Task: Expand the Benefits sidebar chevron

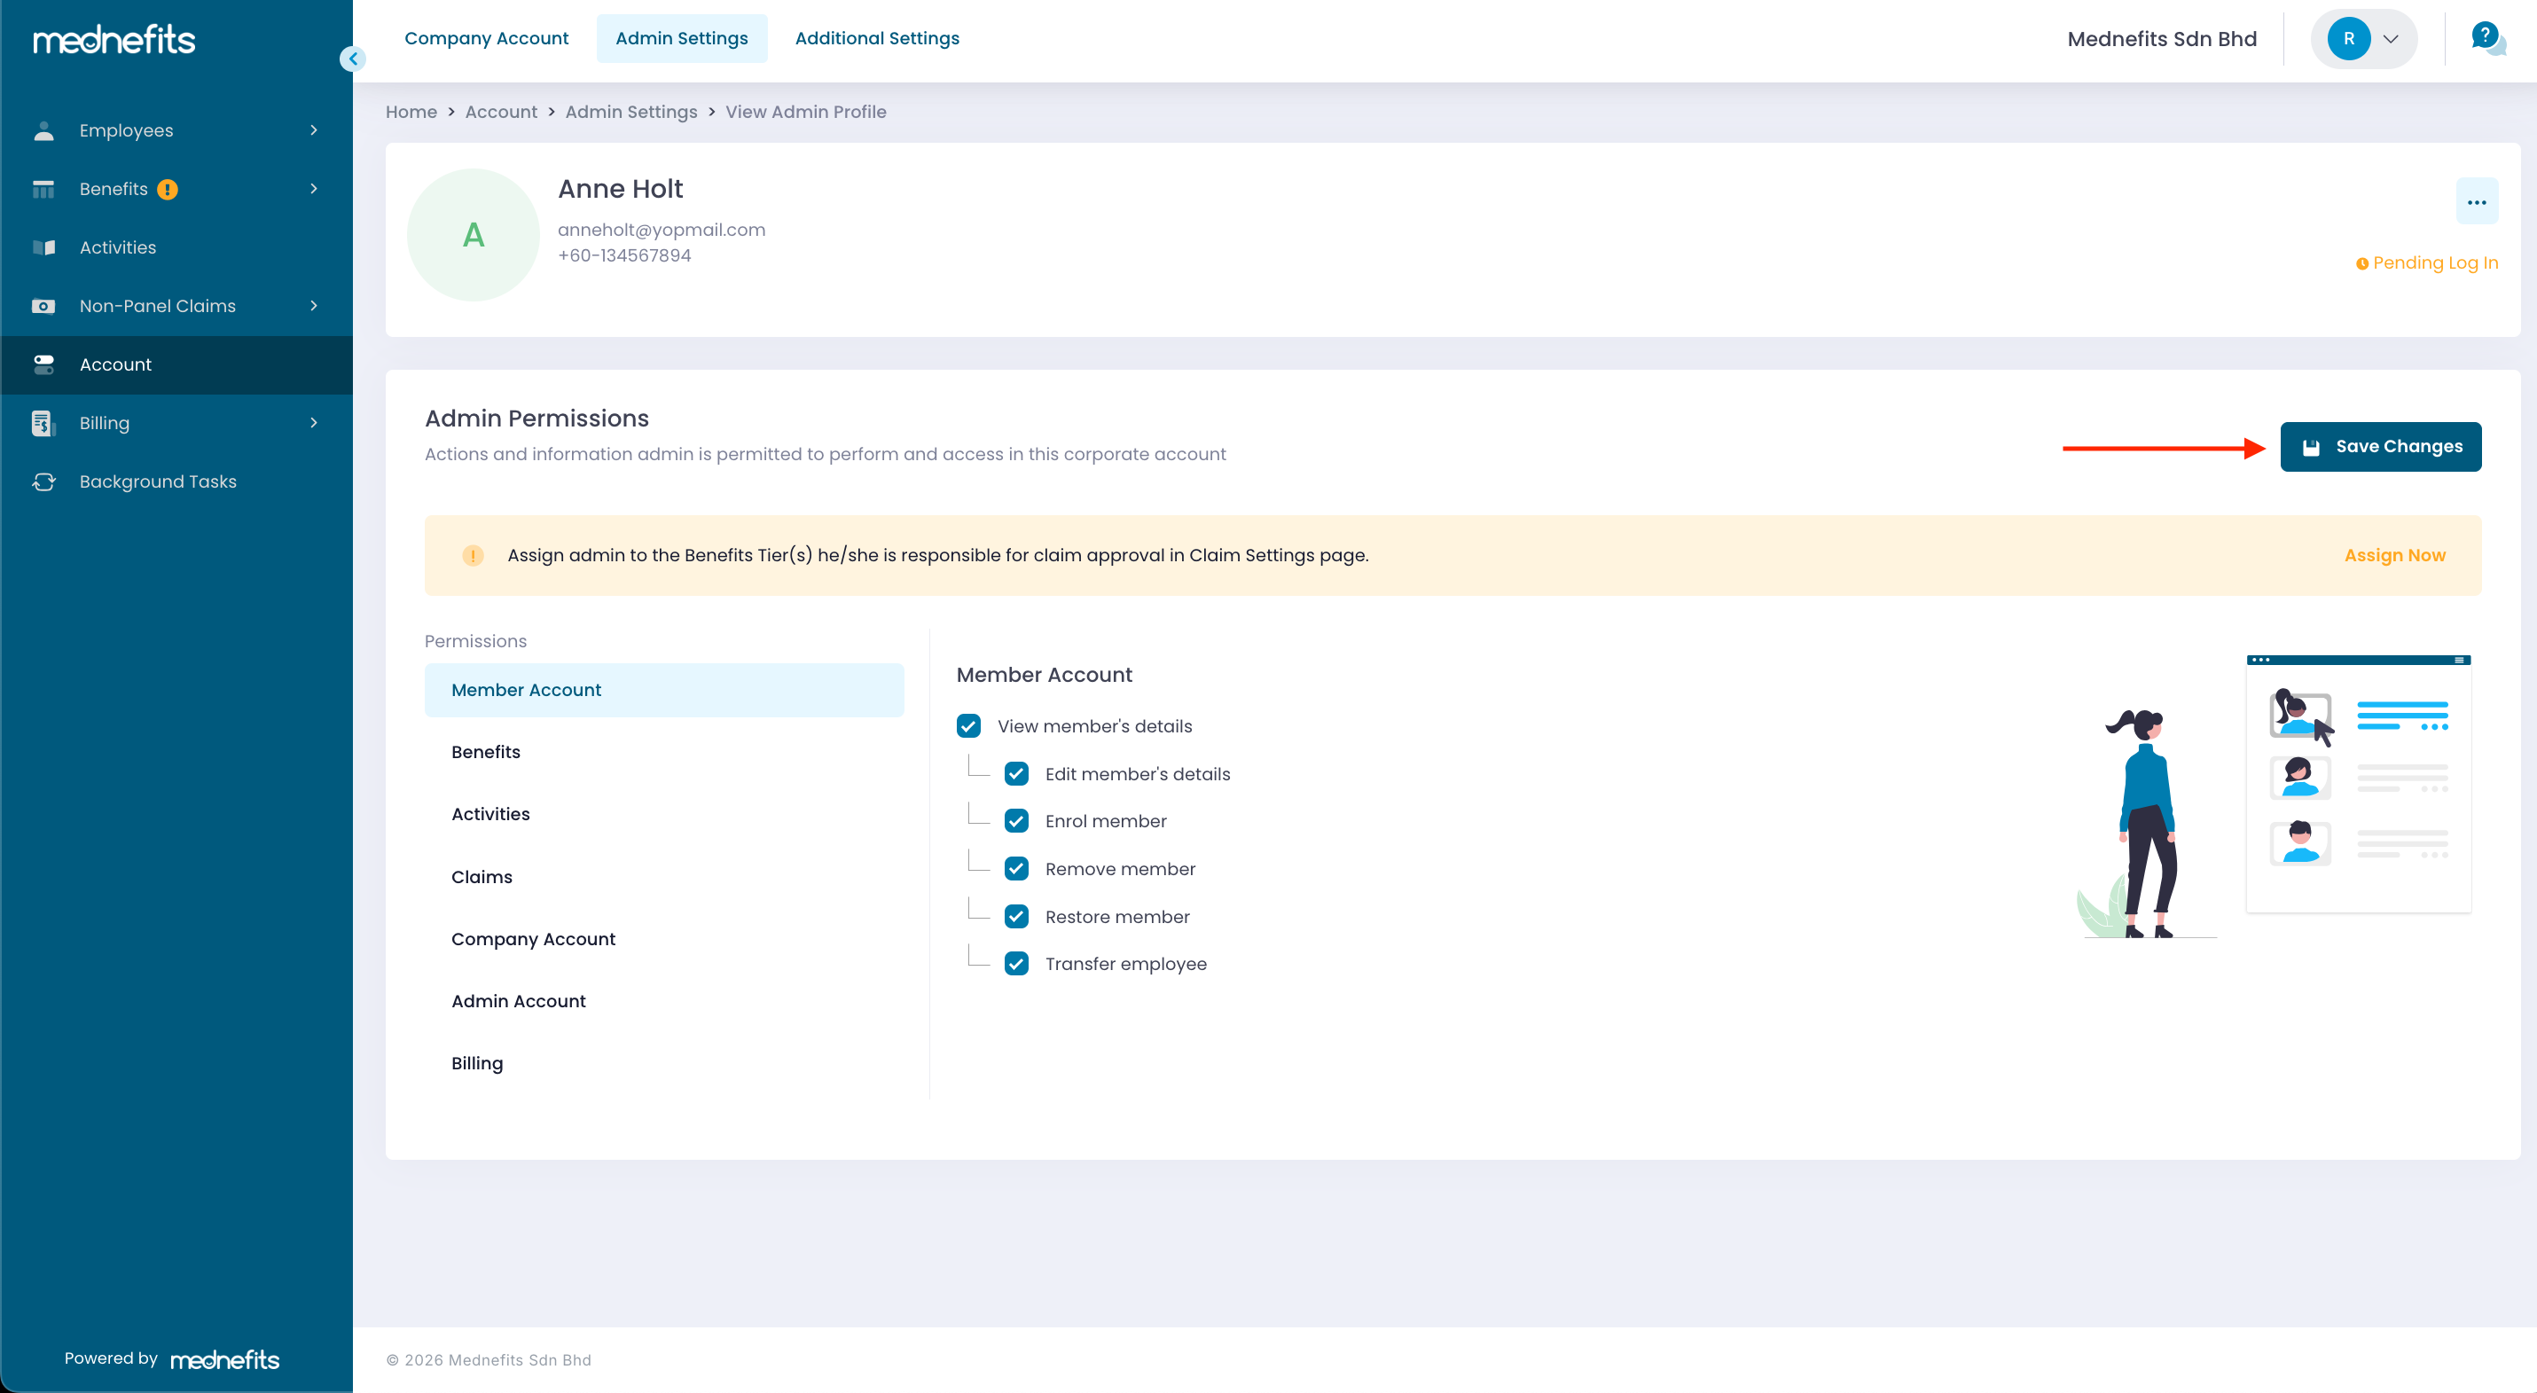Action: pos(314,189)
